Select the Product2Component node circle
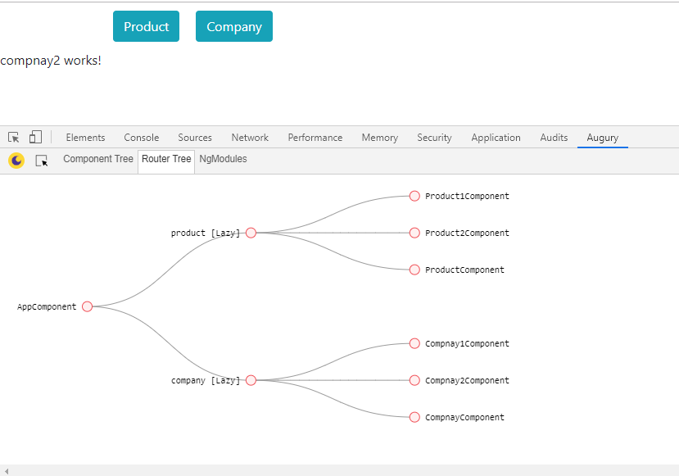The image size is (679, 476). [414, 233]
